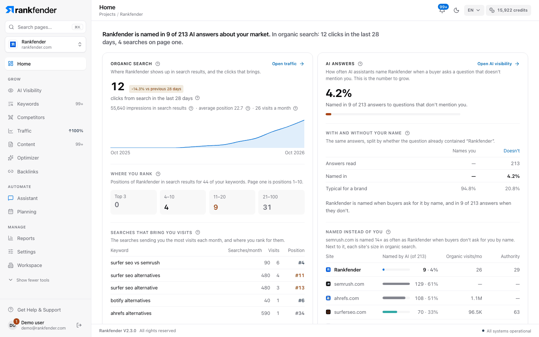Click the 'ahrefs alternatives' keyword row
The width and height of the screenshot is (539, 337).
207,313
